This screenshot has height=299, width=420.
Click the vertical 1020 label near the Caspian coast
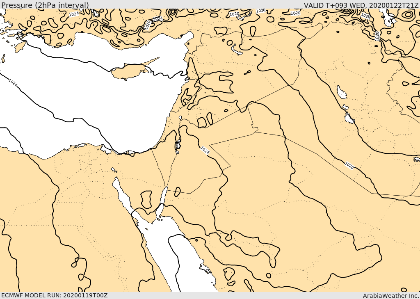(377, 36)
